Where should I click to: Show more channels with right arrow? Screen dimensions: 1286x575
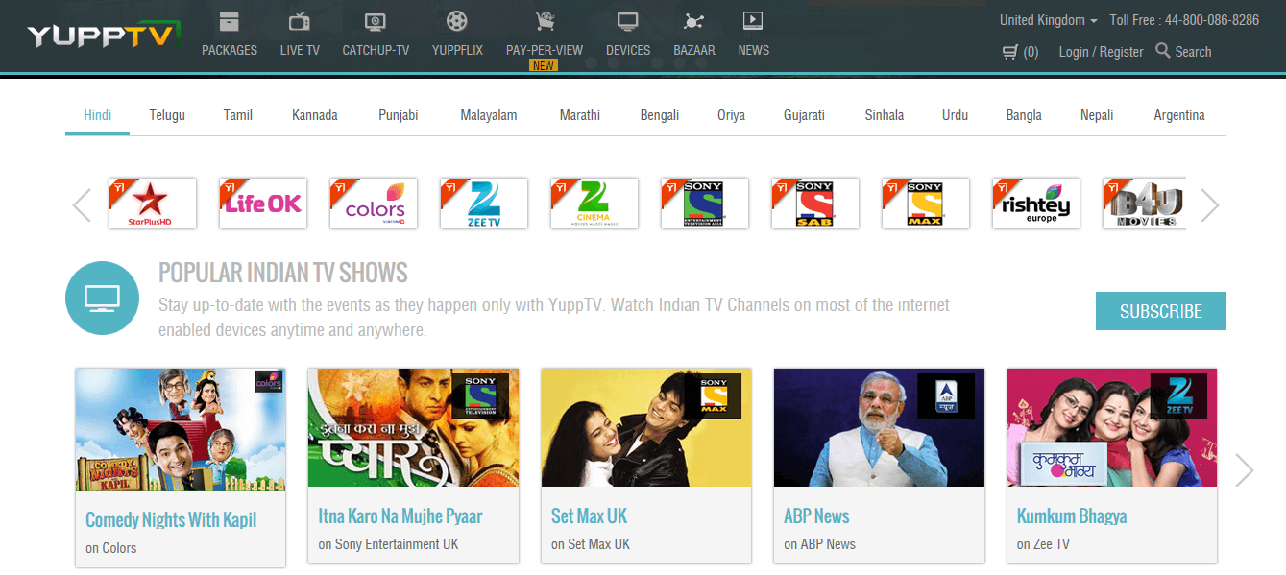(x=1210, y=204)
